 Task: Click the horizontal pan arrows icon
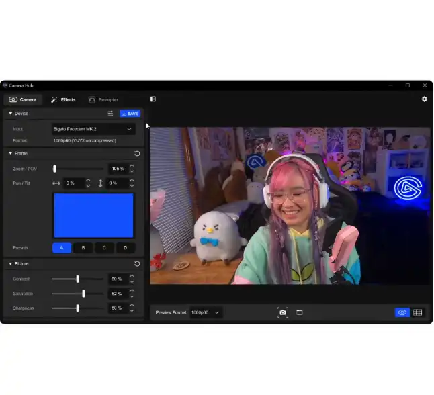[x=56, y=183]
